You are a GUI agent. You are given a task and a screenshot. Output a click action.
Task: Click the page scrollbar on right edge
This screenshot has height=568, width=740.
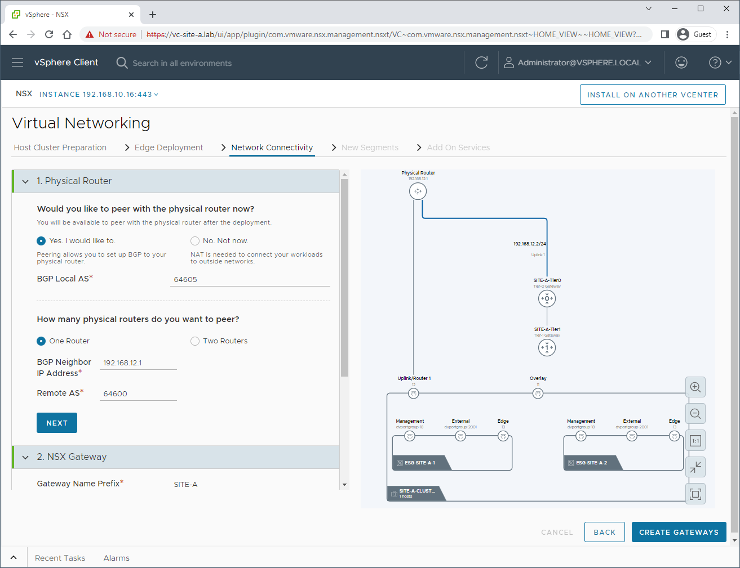tap(734, 324)
